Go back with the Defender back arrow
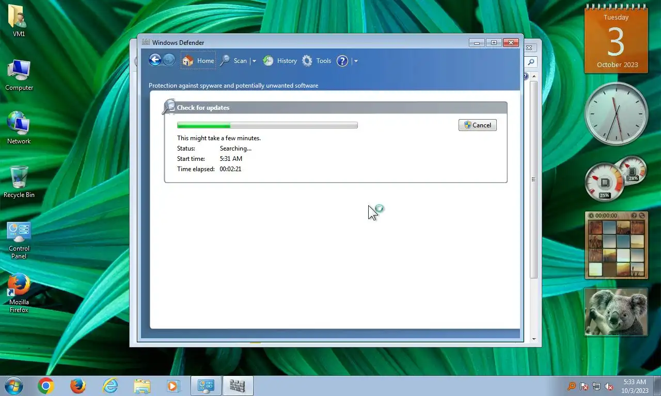This screenshot has width=661, height=396. pyautogui.click(x=155, y=60)
